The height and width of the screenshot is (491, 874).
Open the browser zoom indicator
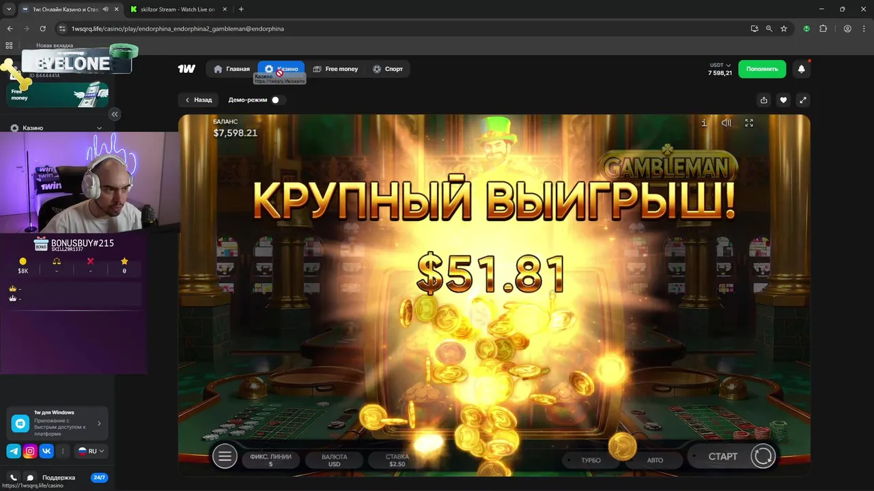[769, 29]
